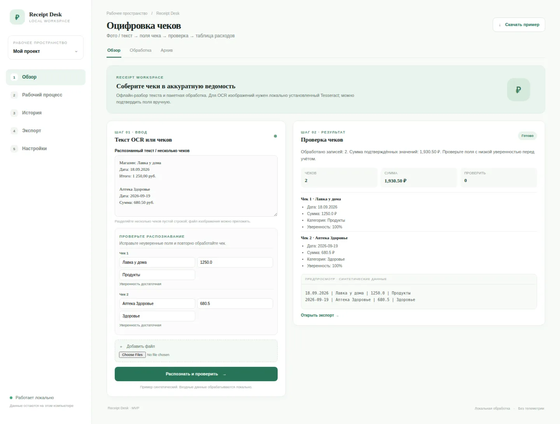Click the preview row starting 18.09.2026

click(x=358, y=293)
